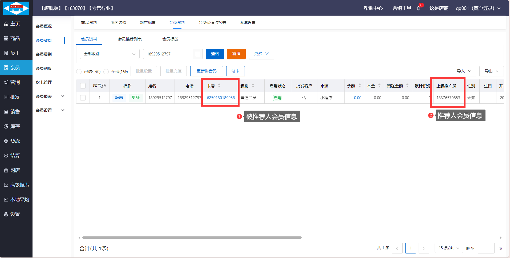Image resolution: width=510 pixels, height=258 pixels.
Task: Expand the 更多 dropdown button
Action: (x=261, y=54)
